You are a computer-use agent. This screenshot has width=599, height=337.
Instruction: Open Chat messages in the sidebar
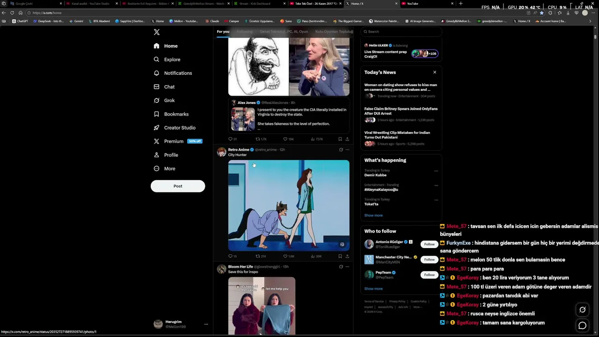164,87
